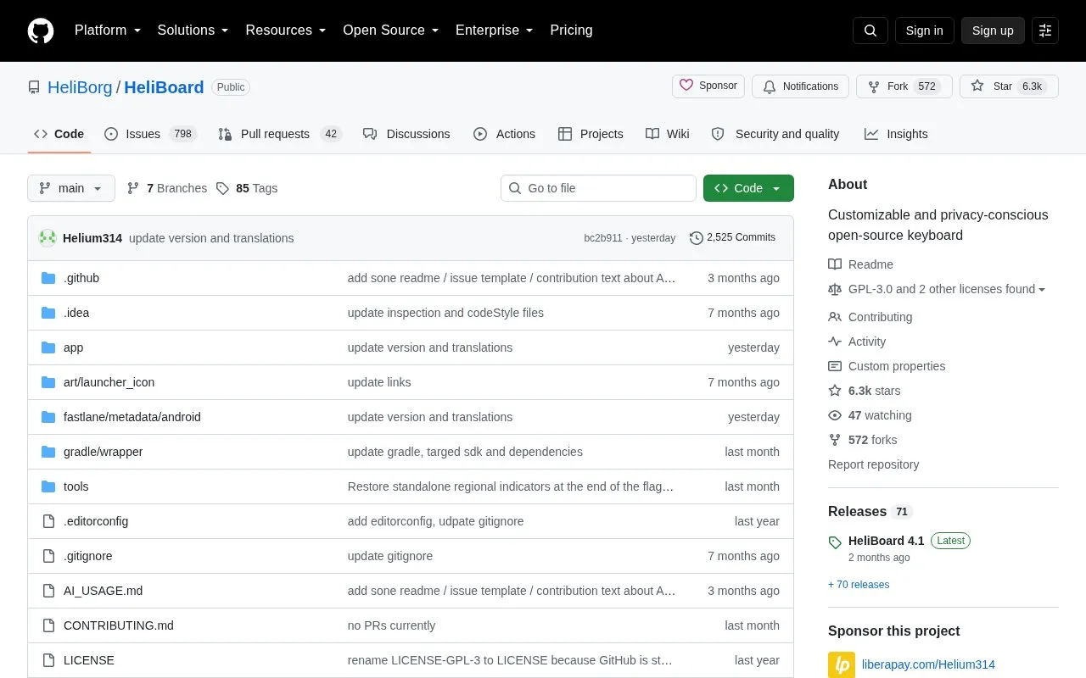Viewport: 1086px width, 678px height.
Task: Click the .editorconfig file icon
Action: (48, 521)
